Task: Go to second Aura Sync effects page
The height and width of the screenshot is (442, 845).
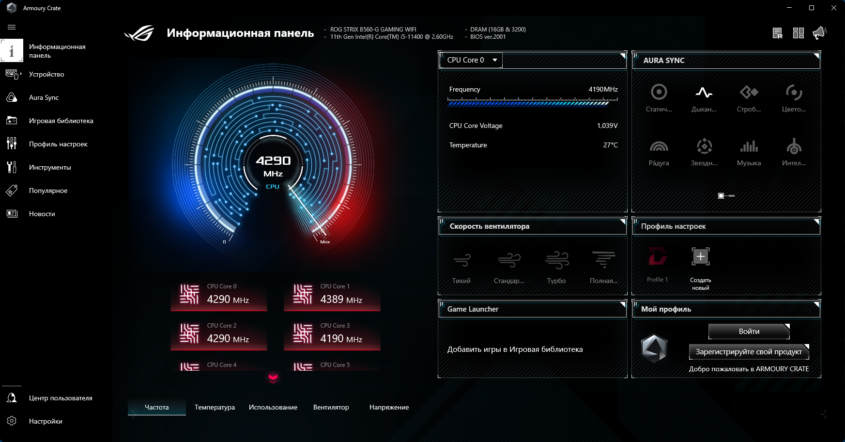Action: [x=731, y=196]
